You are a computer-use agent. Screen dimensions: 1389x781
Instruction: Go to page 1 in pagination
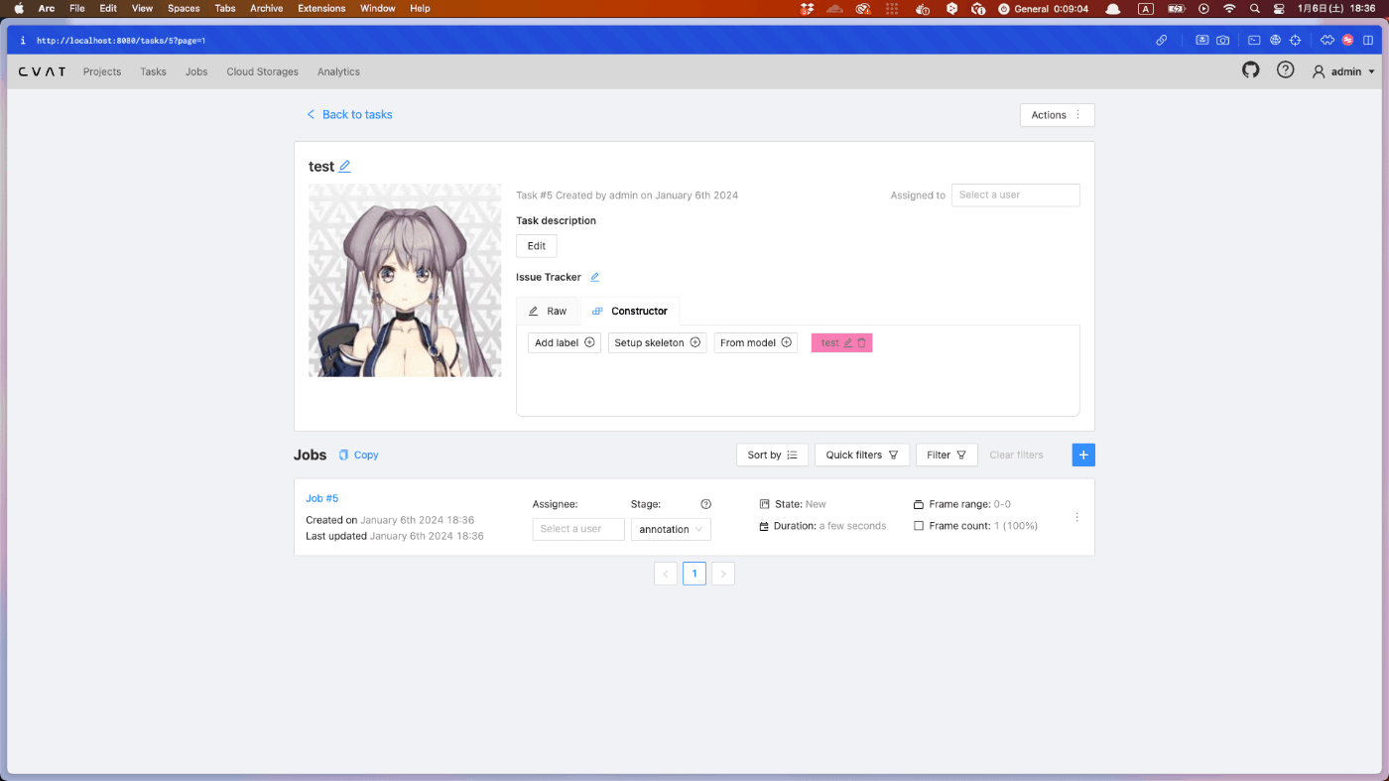(x=694, y=574)
